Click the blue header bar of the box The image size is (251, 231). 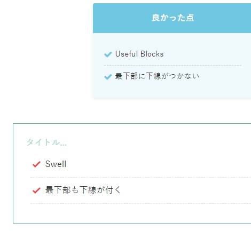click(172, 18)
